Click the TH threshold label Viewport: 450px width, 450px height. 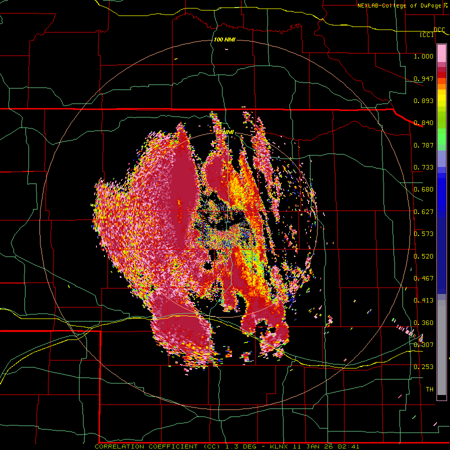[x=429, y=389]
